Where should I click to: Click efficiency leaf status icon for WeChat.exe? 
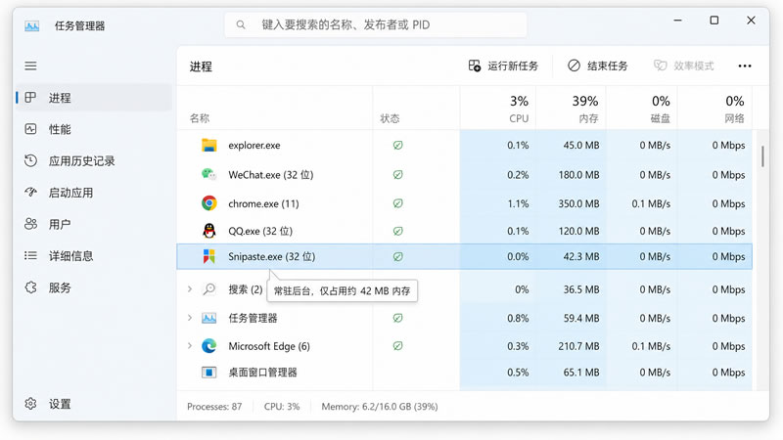coord(397,175)
